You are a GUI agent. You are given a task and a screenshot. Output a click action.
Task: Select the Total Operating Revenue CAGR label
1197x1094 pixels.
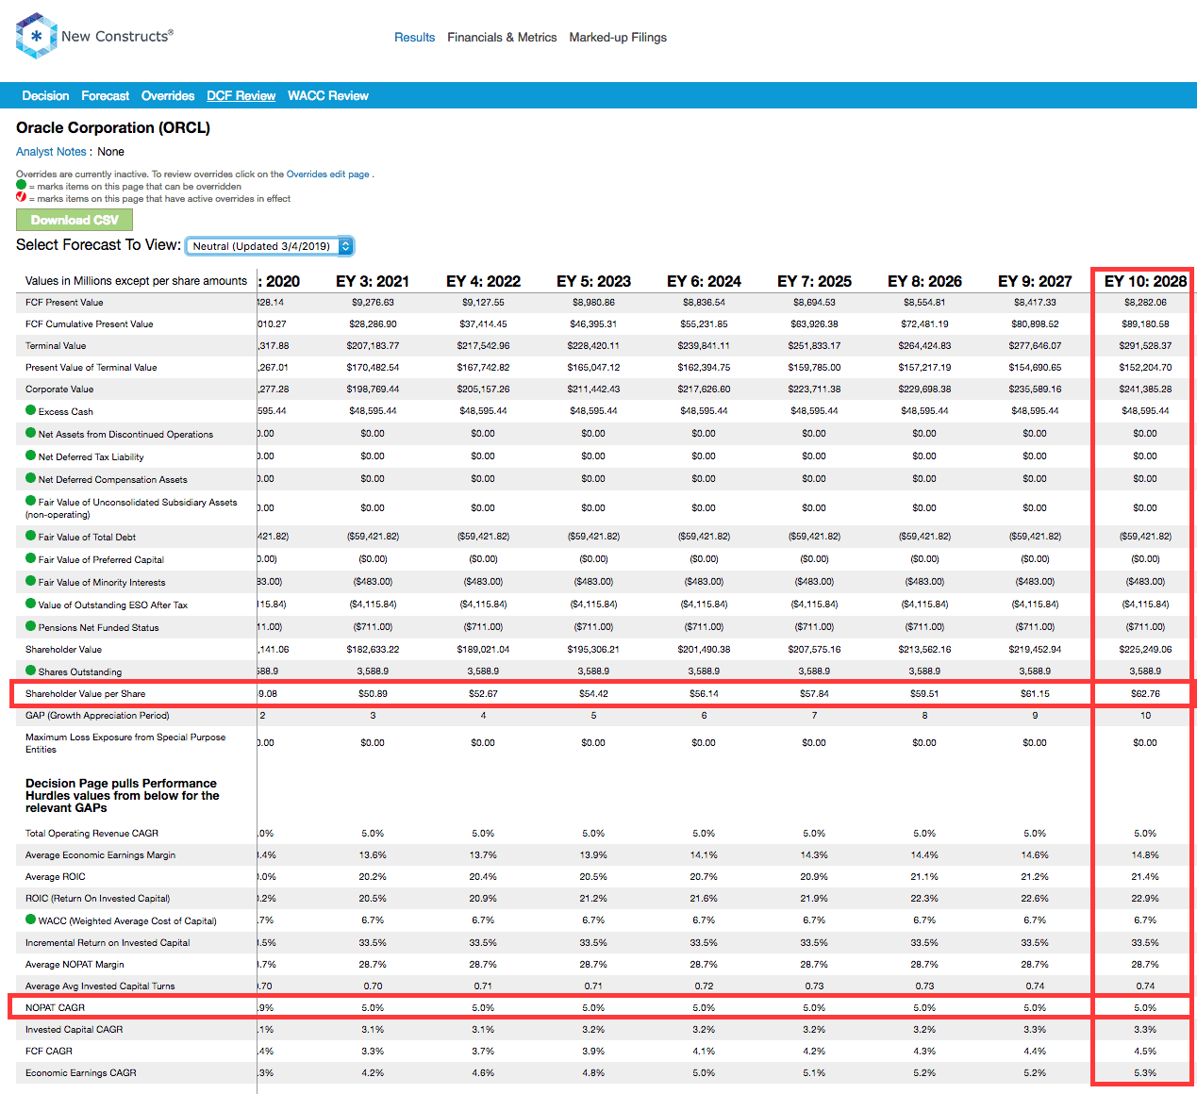pos(91,834)
